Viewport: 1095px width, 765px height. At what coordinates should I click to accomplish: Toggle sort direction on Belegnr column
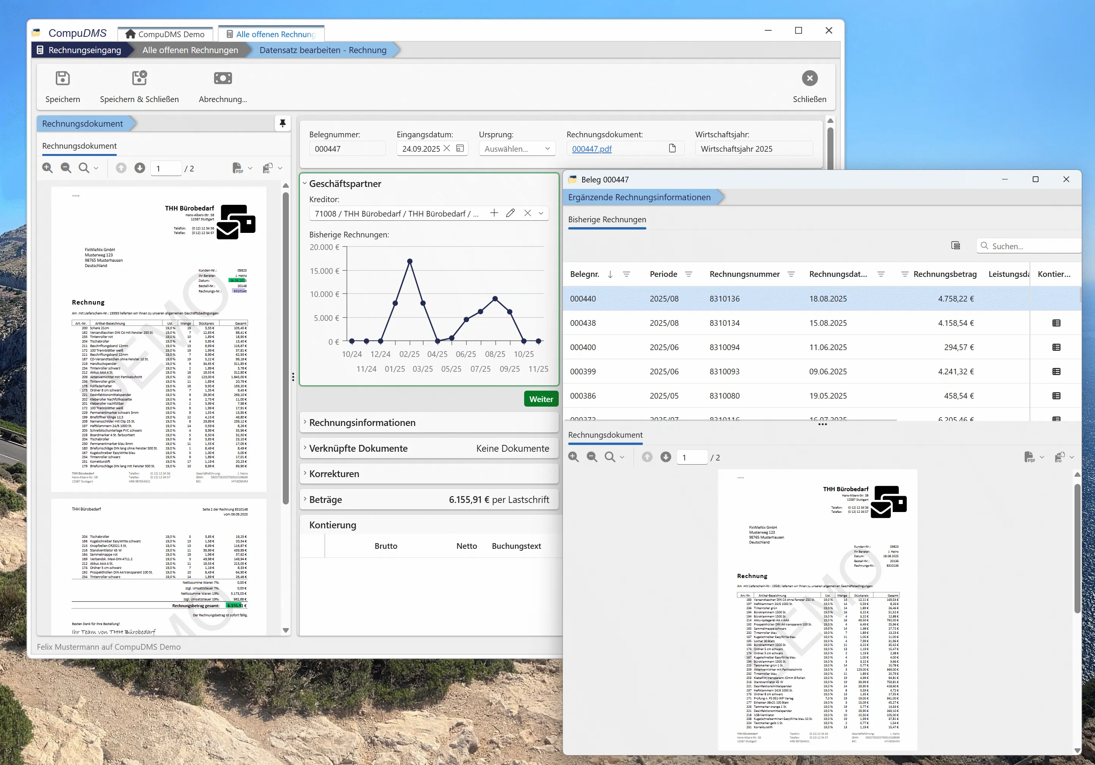point(610,274)
